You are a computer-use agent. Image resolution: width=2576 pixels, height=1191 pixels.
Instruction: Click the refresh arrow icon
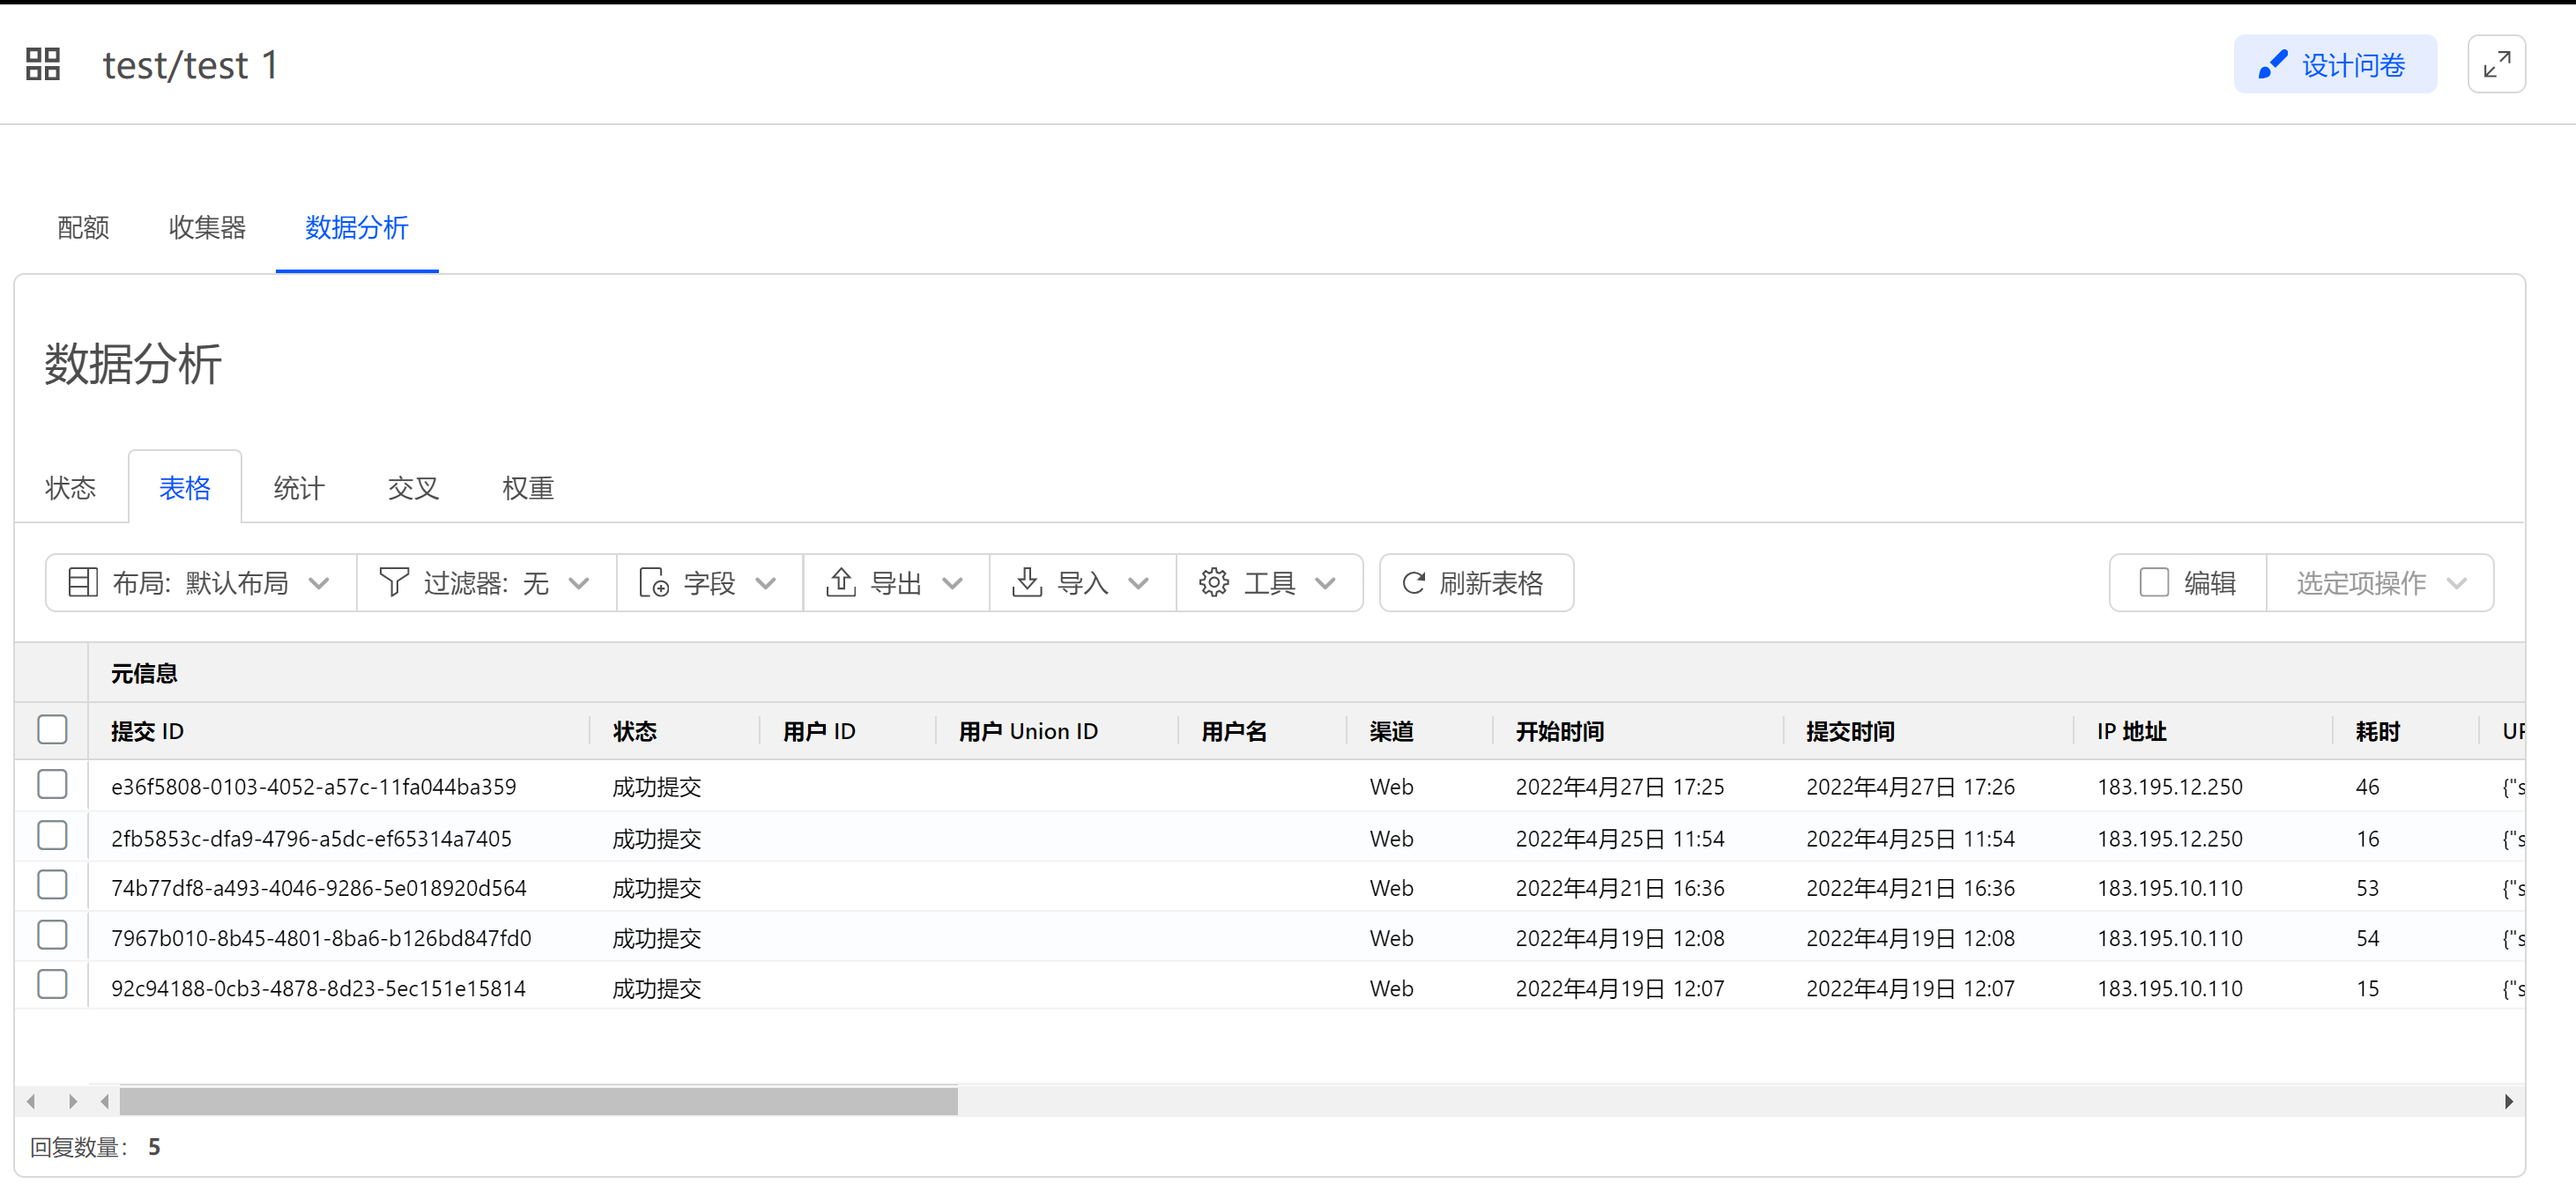pos(1413,582)
